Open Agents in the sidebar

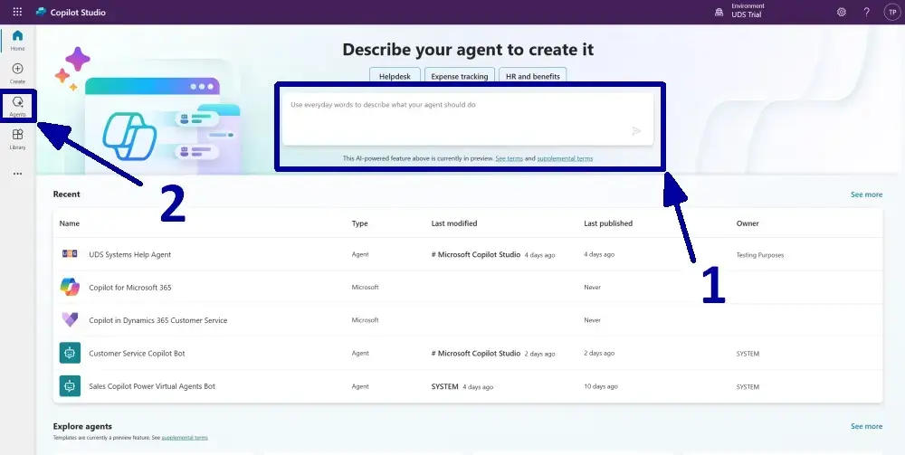[x=17, y=106]
